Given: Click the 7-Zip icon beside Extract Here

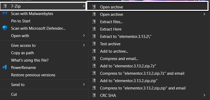Looking at the screenshot, I should point(94,29).
